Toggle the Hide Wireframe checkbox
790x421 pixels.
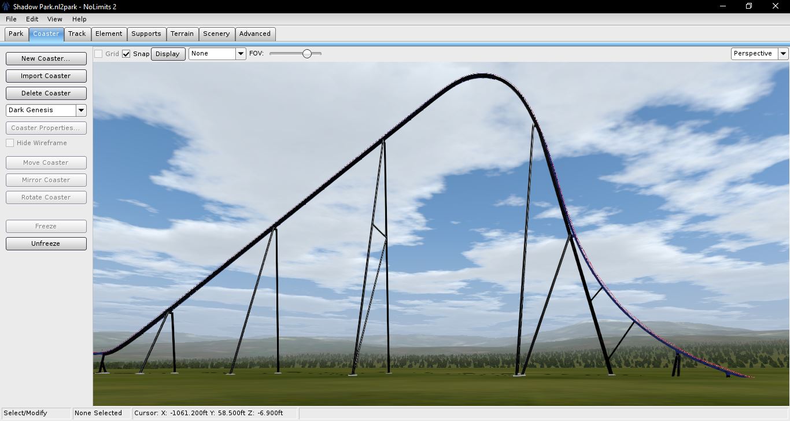[10, 143]
